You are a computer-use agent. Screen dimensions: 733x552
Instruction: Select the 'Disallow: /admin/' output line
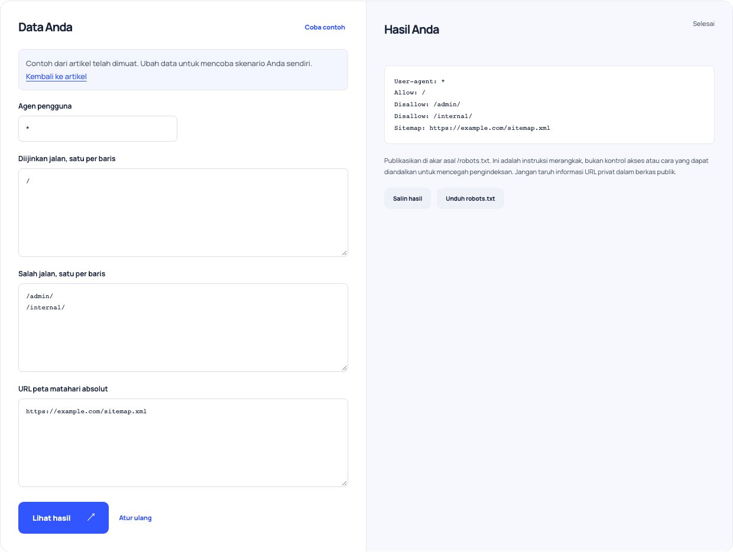[x=427, y=104]
